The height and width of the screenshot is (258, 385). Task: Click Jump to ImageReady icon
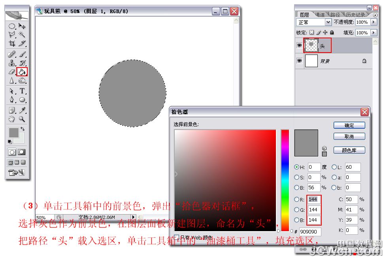pyautogui.click(x=17, y=173)
